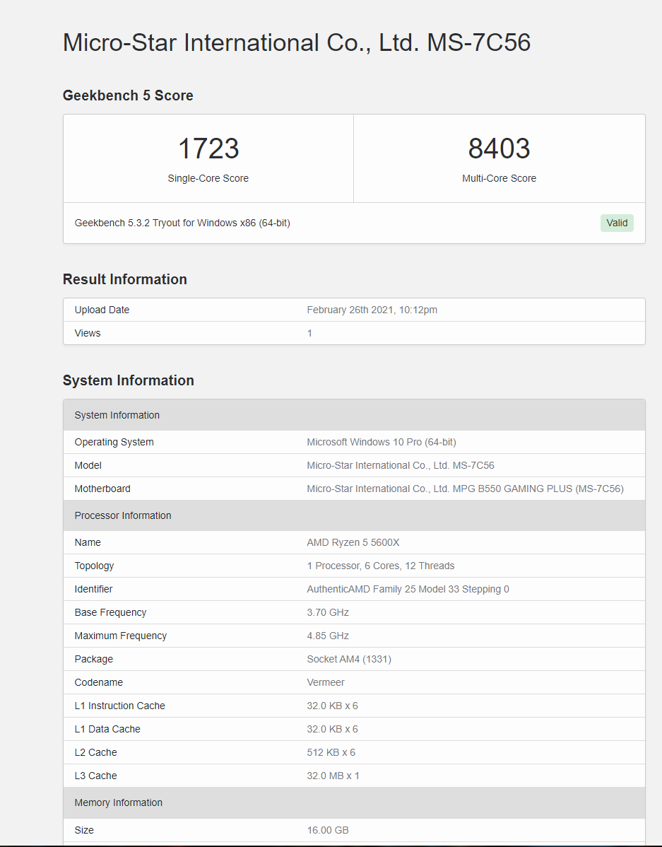Click the Operating System label

pyautogui.click(x=114, y=442)
